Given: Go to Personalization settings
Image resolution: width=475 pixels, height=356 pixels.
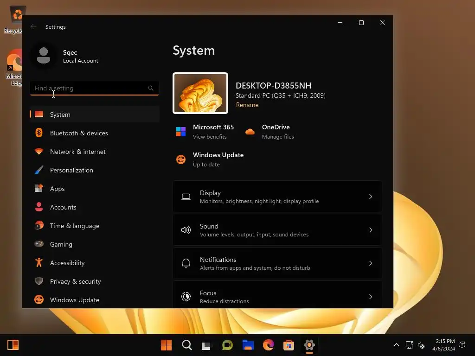Looking at the screenshot, I should pos(95,170).
